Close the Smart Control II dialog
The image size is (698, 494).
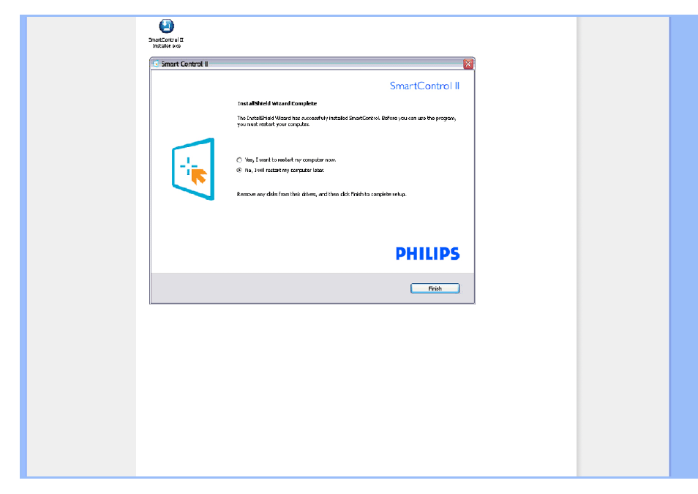(x=468, y=64)
